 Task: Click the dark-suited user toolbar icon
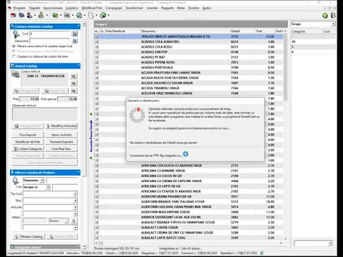pyautogui.click(x=29, y=16)
